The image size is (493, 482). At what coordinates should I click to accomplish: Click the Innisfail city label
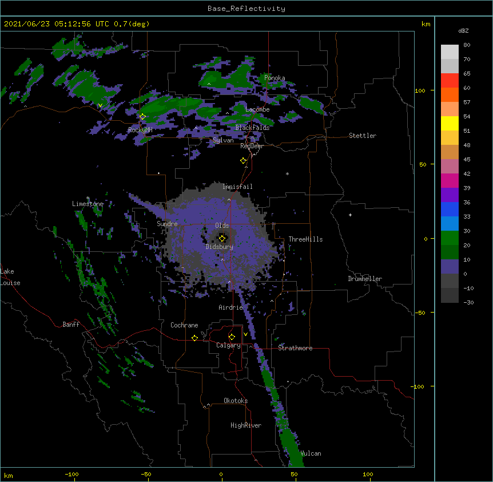[237, 187]
